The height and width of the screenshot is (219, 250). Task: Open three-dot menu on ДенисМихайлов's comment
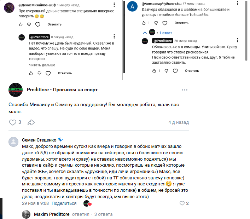[114, 5]
